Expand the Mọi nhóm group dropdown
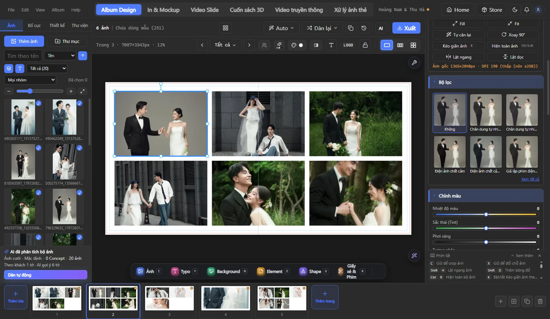Viewport: 550px width, 319px height. [30, 80]
